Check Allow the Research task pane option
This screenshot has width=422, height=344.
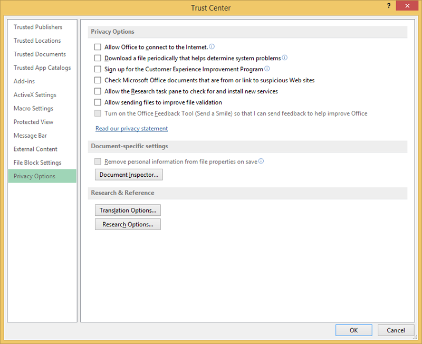[x=98, y=91]
